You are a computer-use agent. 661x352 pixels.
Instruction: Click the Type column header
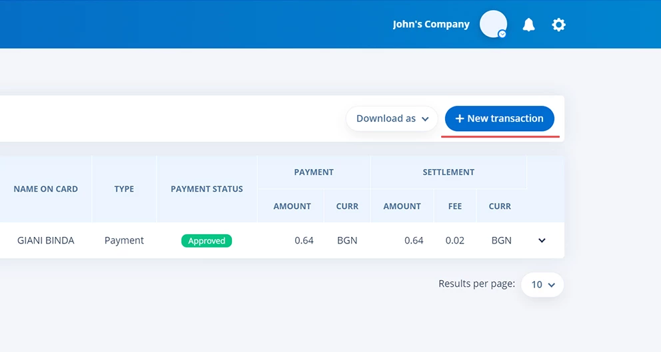coord(124,189)
